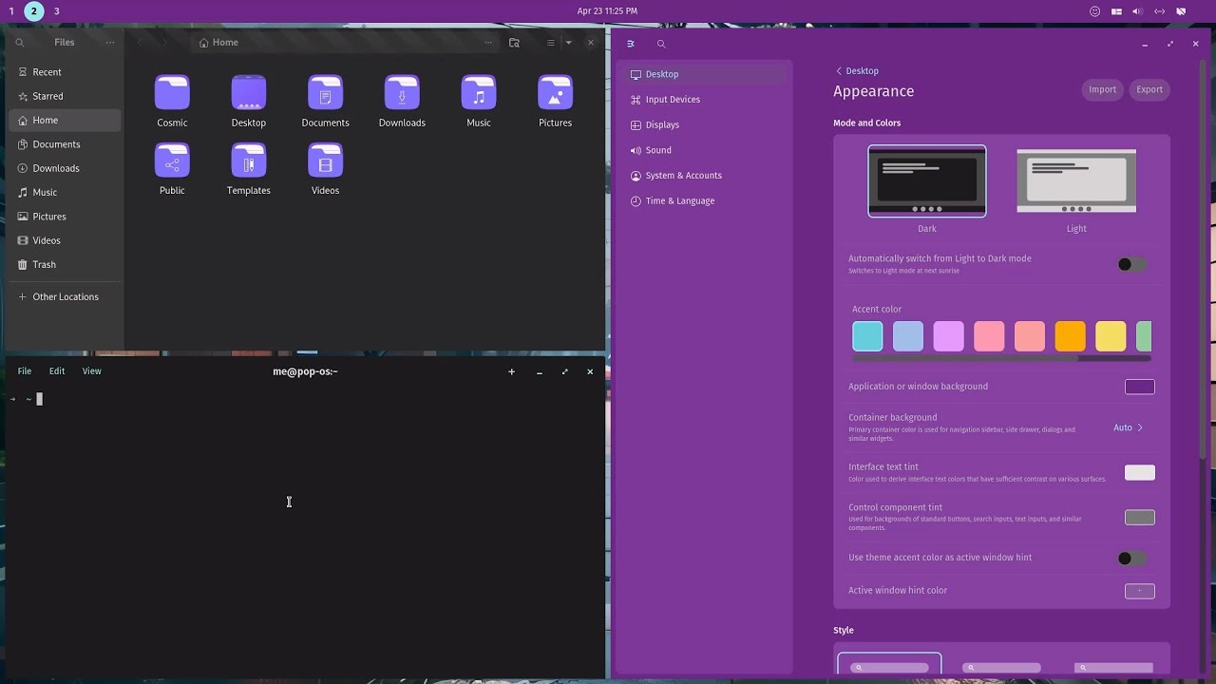Switch Files to list view icon
1216x684 pixels.
550,43
